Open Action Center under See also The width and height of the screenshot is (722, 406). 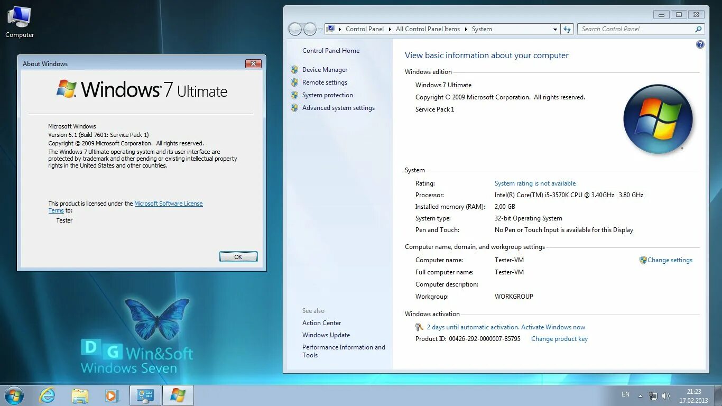(321, 323)
